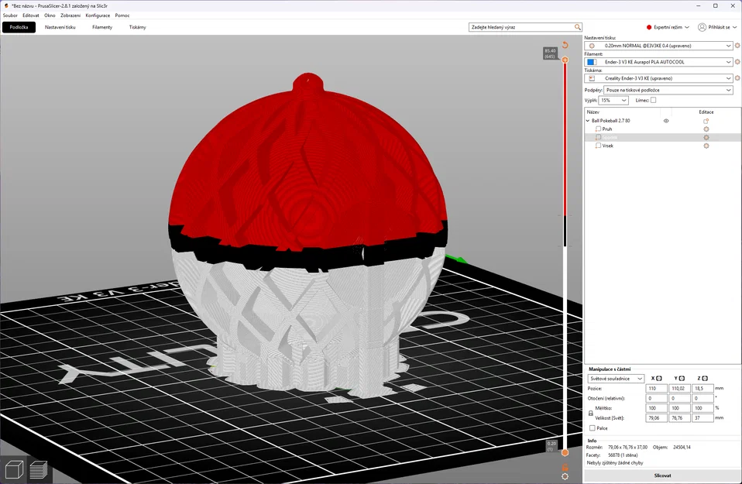Click the Velikost Z field showing 37
742x484 pixels.
coord(702,418)
